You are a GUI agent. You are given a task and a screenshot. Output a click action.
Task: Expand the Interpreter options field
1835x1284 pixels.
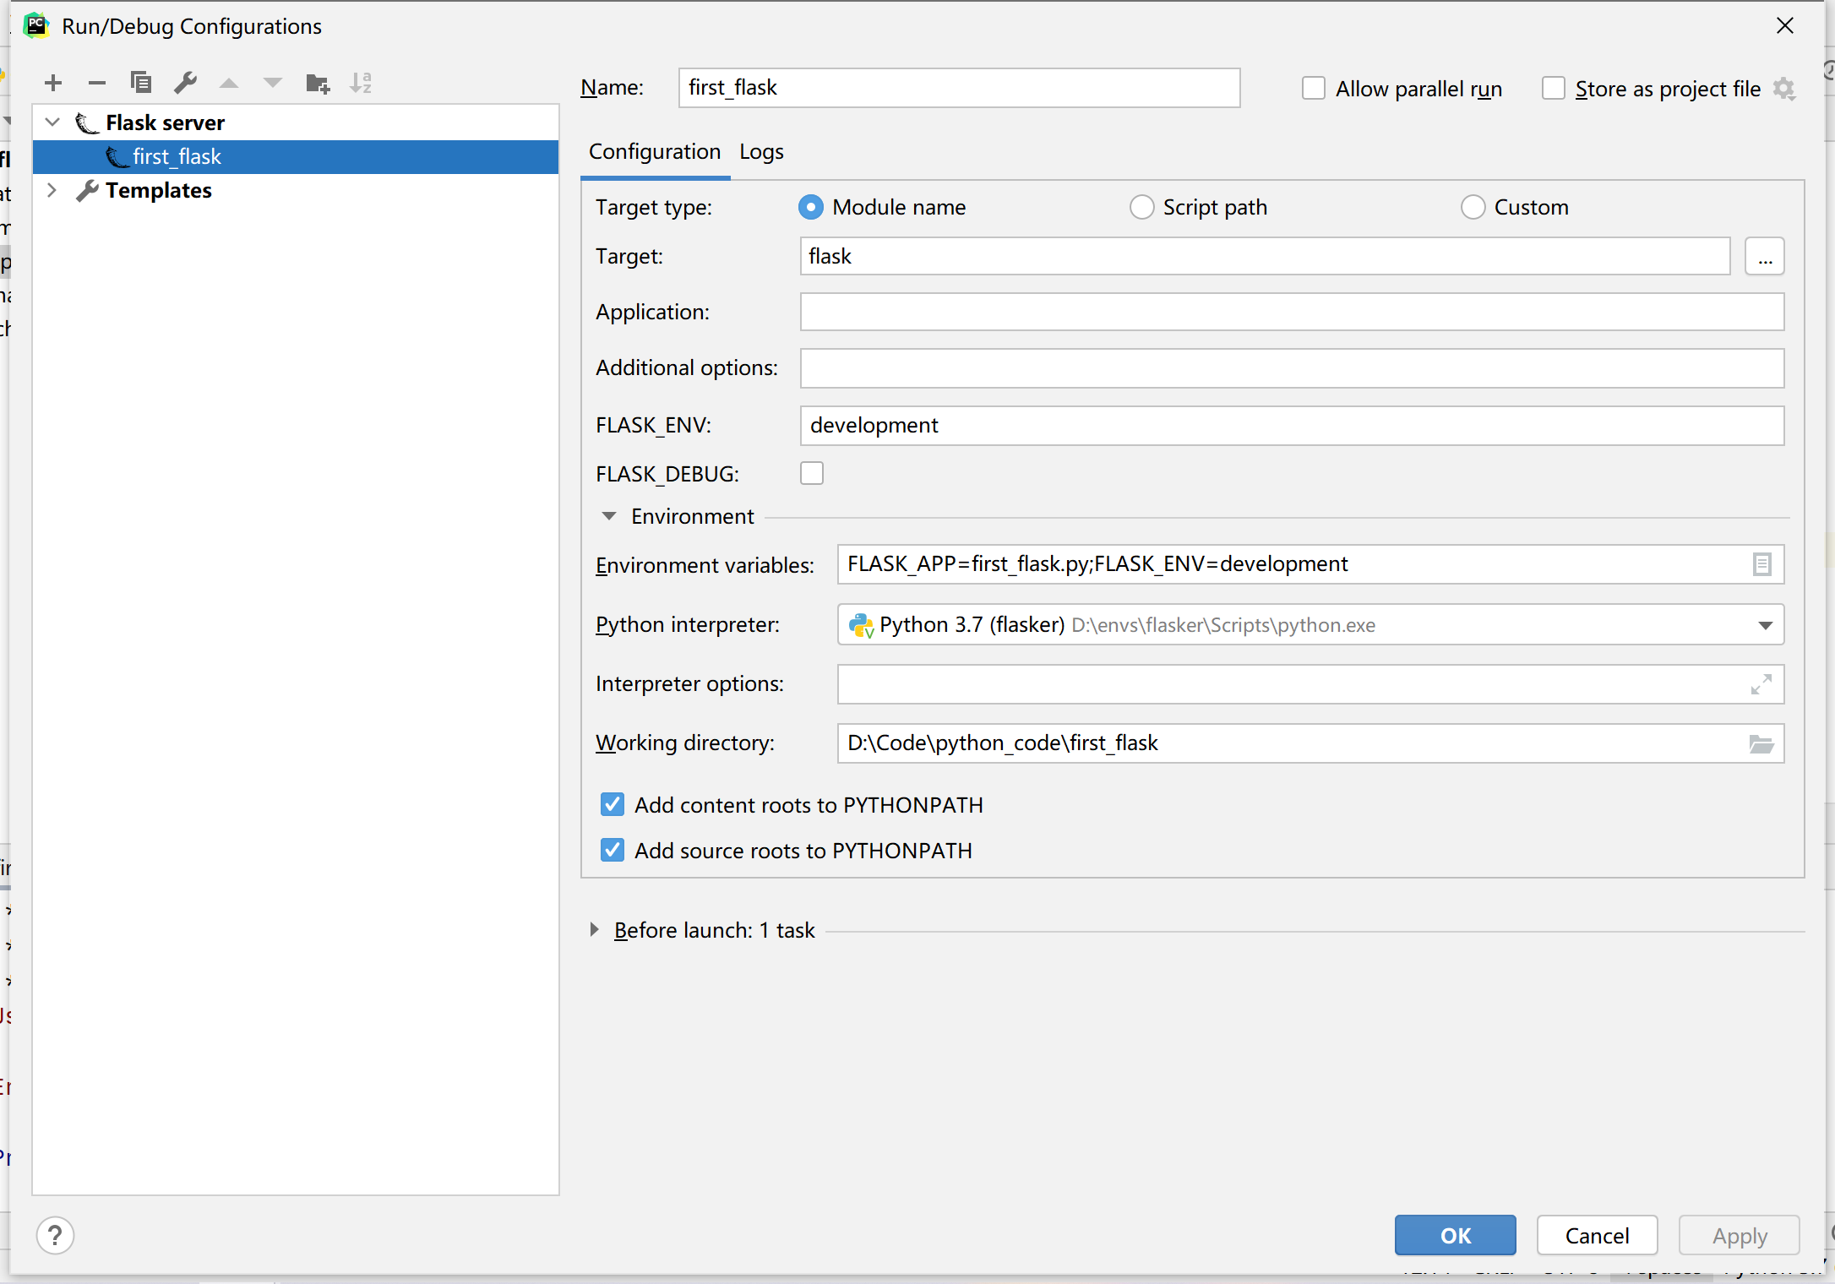click(1761, 684)
